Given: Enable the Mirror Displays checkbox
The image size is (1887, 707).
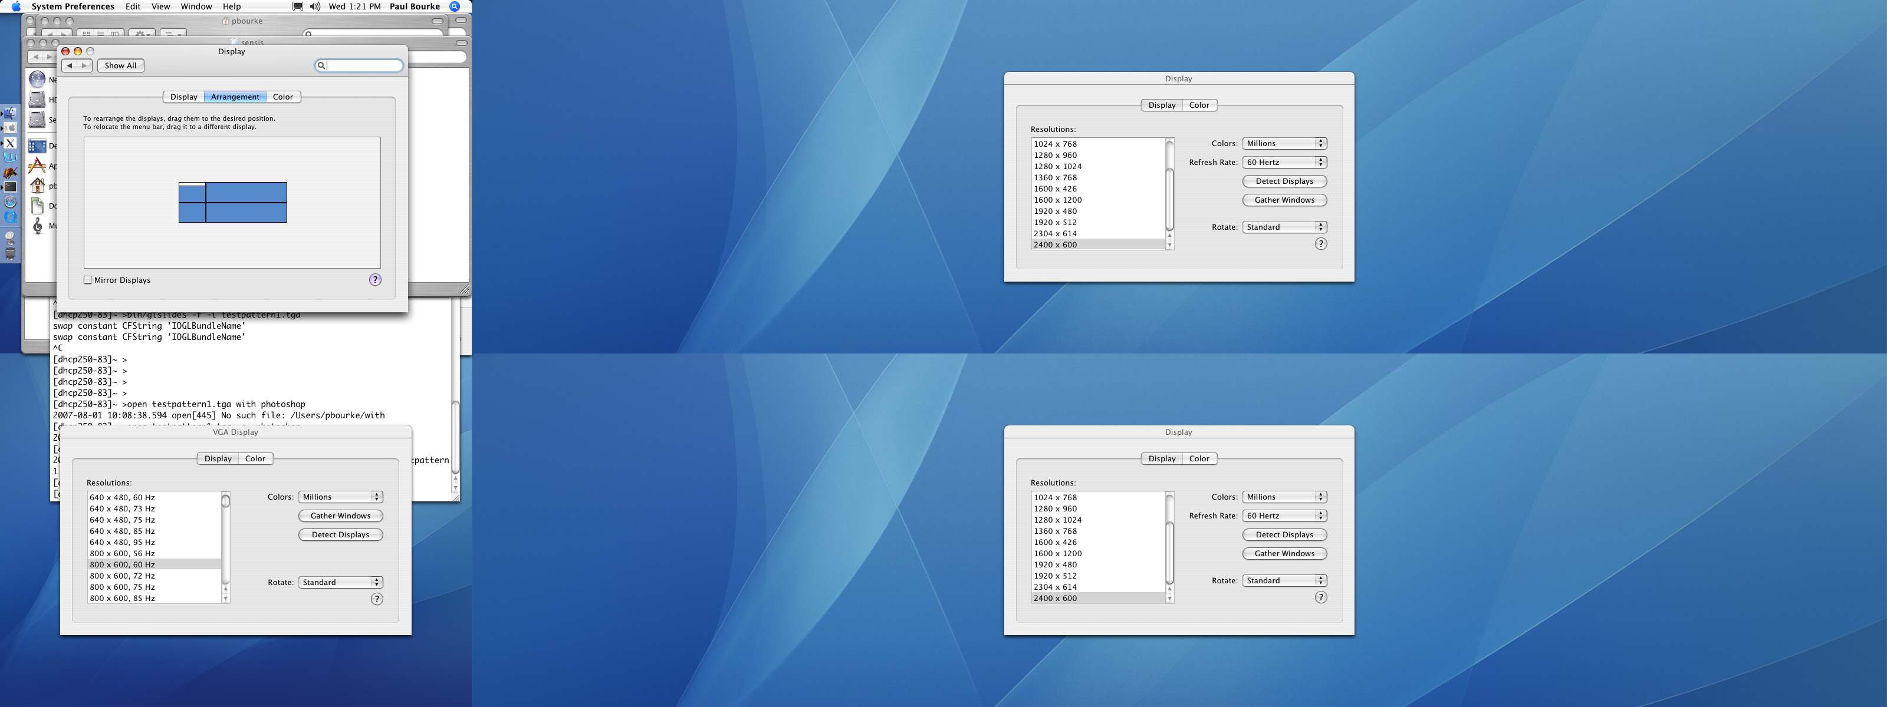Looking at the screenshot, I should pos(88,280).
